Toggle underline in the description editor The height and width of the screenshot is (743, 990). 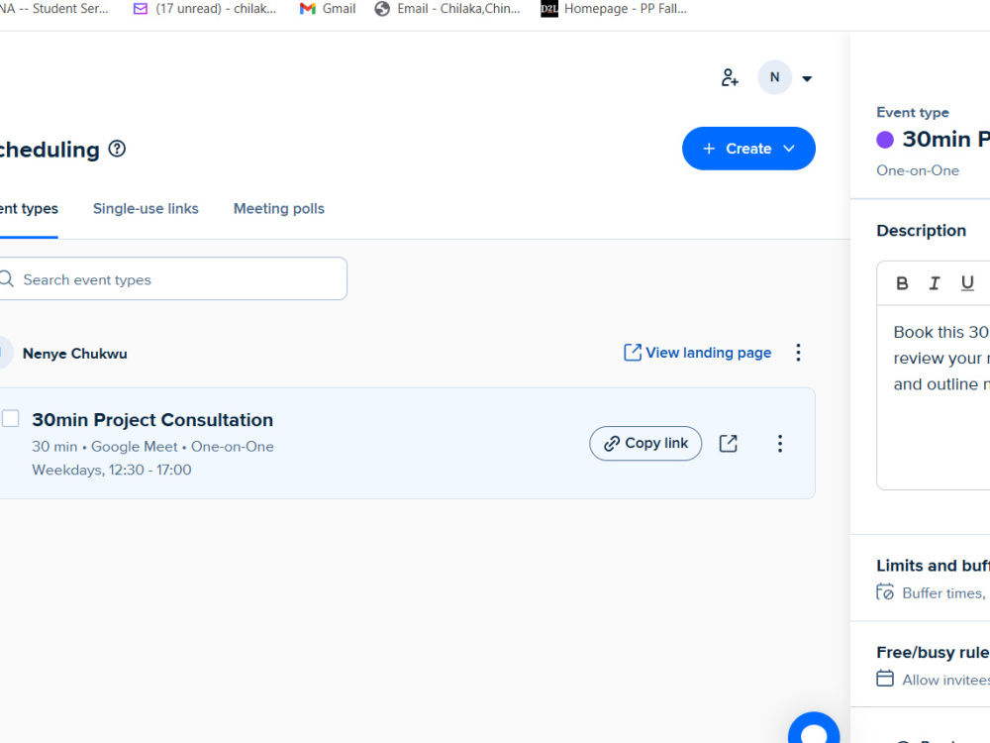(x=967, y=283)
